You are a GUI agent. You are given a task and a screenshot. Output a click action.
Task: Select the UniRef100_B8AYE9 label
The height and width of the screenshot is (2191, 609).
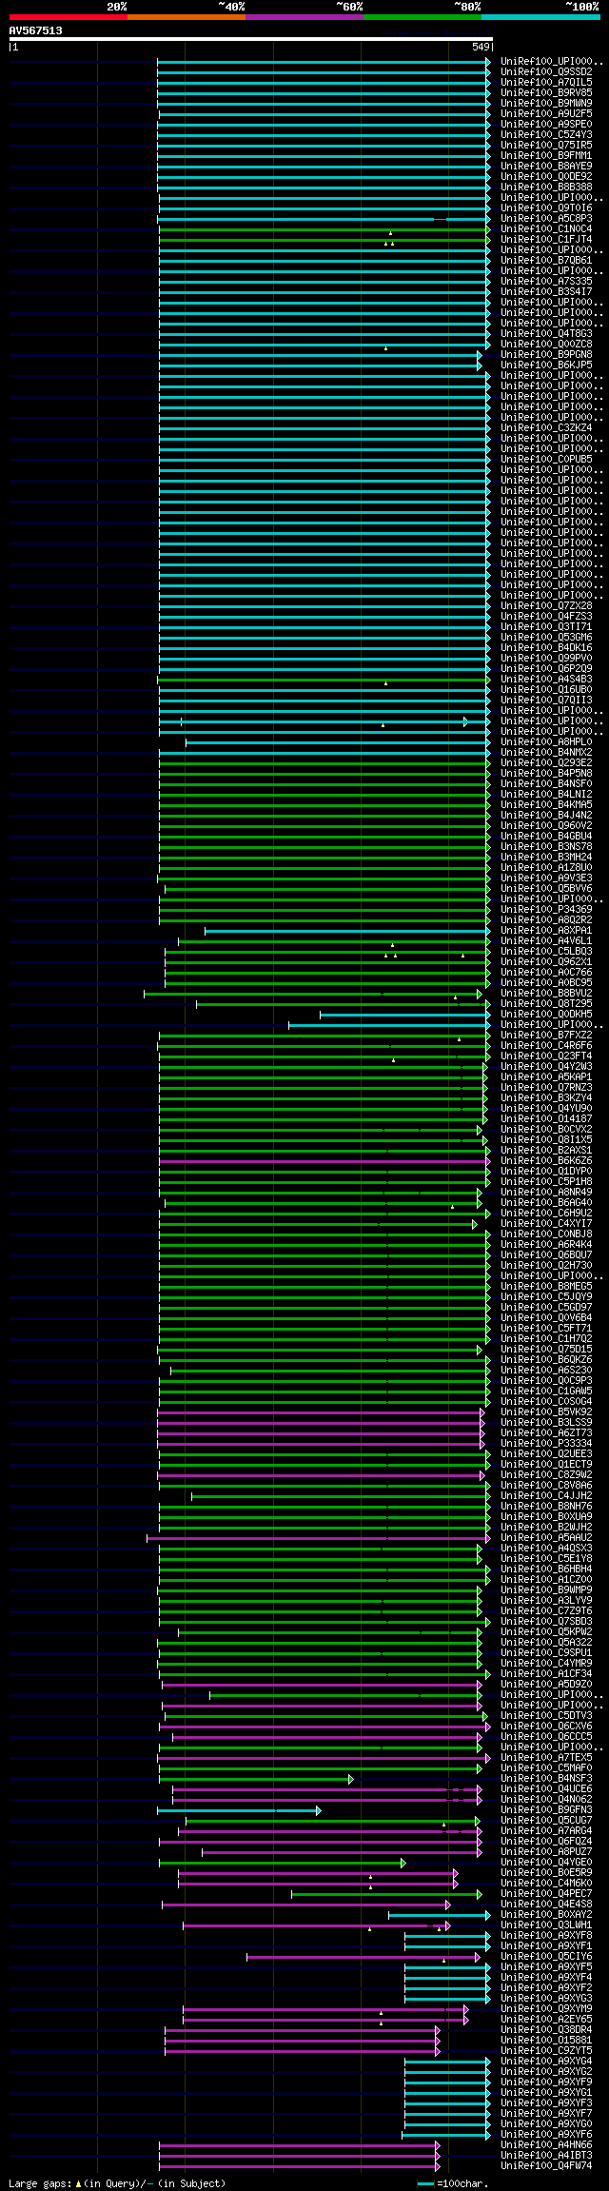point(546,166)
